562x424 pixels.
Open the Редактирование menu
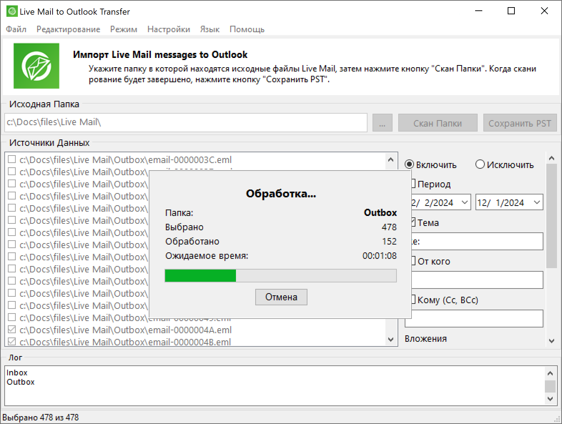[68, 29]
